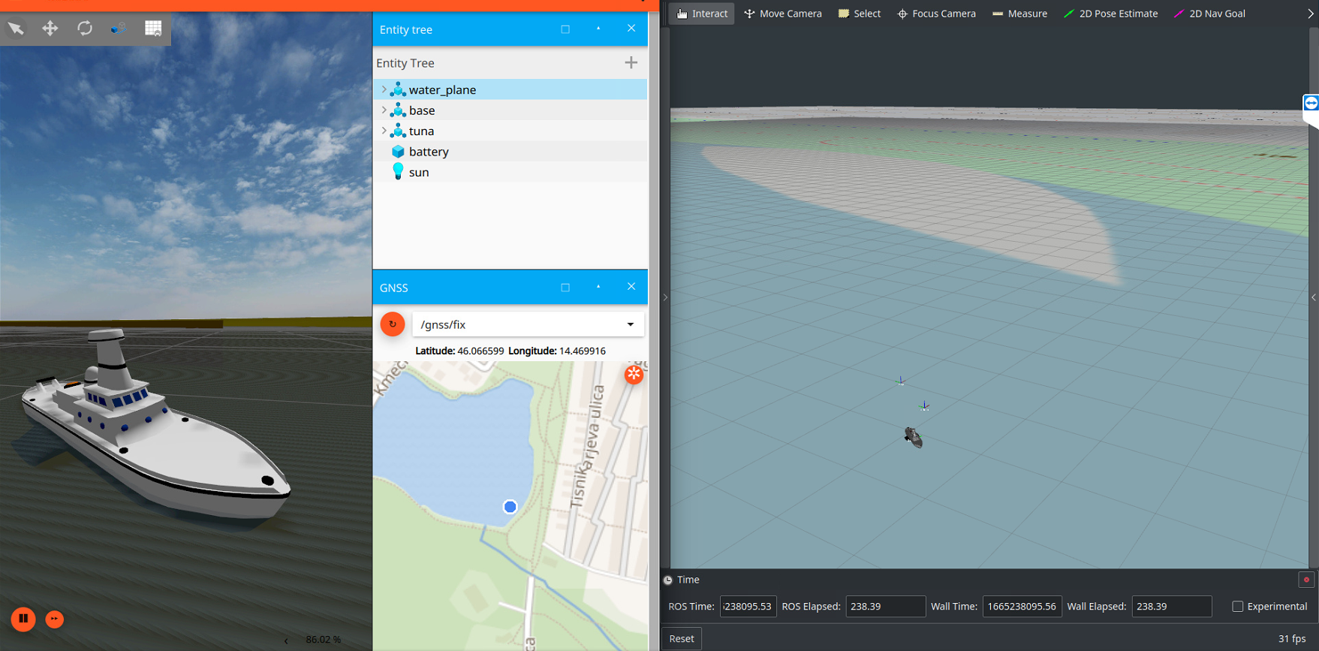
Task: Click the ROS Time field
Action: [x=748, y=607]
